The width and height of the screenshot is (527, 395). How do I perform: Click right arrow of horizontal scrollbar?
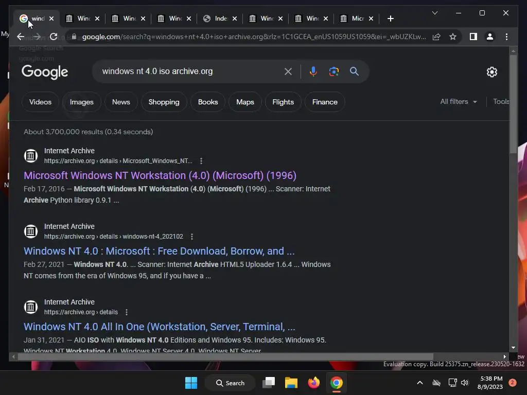(504, 357)
